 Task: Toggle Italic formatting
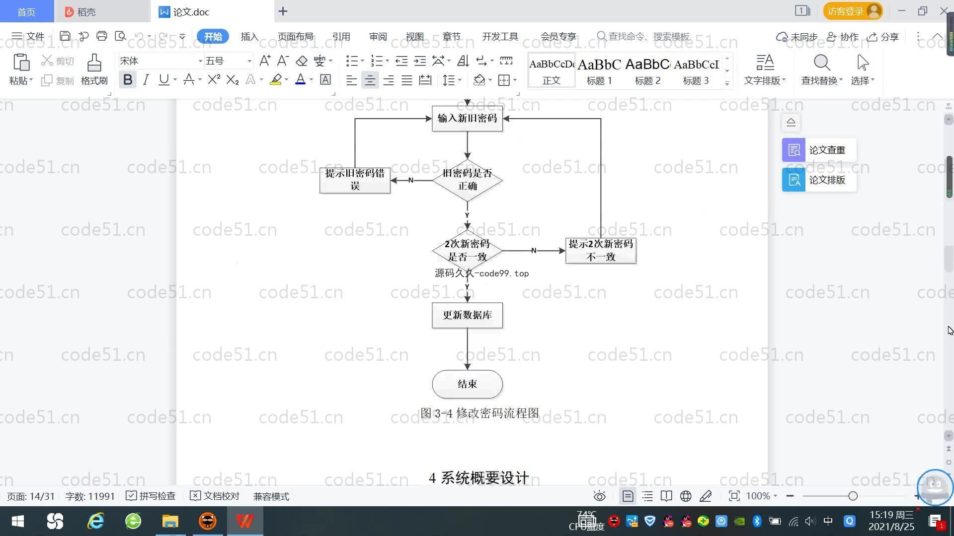[146, 79]
